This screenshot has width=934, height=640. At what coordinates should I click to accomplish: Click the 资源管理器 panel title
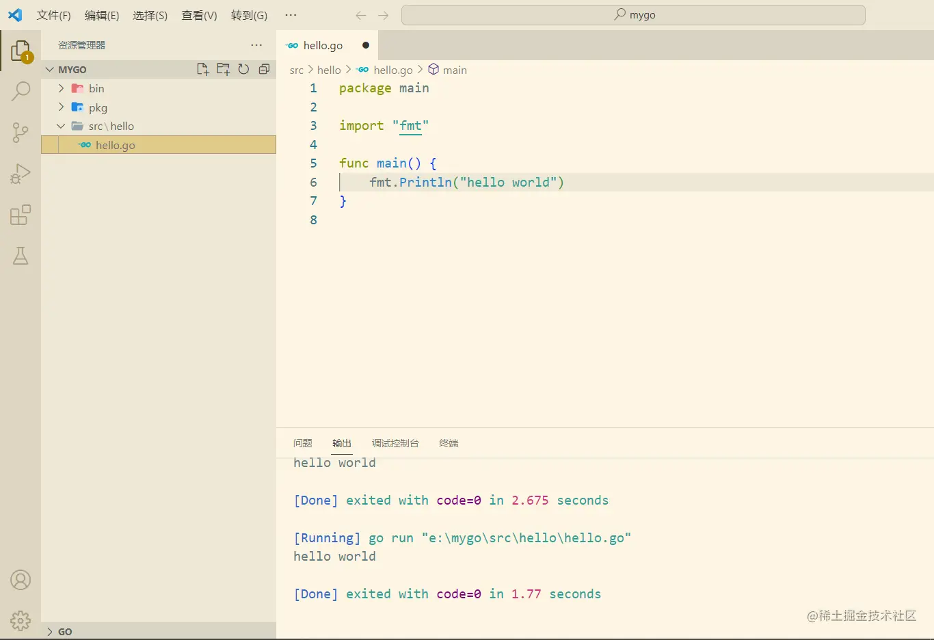coord(81,45)
